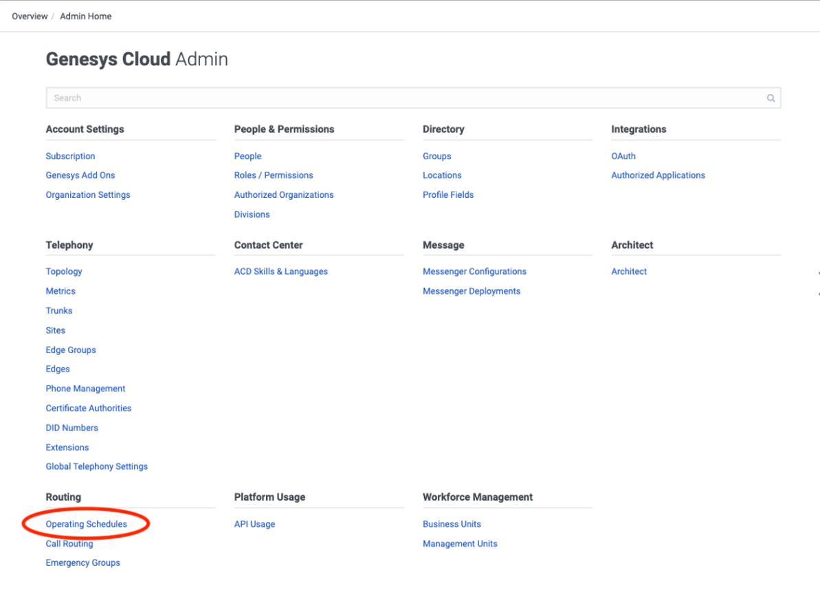Click the search magnifier icon
Image resolution: width=820 pixels, height=603 pixels.
pyautogui.click(x=771, y=98)
